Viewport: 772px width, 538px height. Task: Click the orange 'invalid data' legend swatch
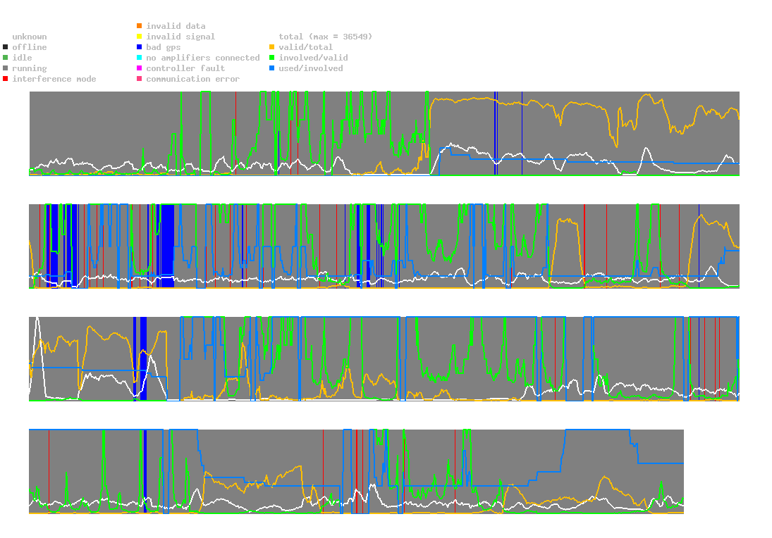140,25
